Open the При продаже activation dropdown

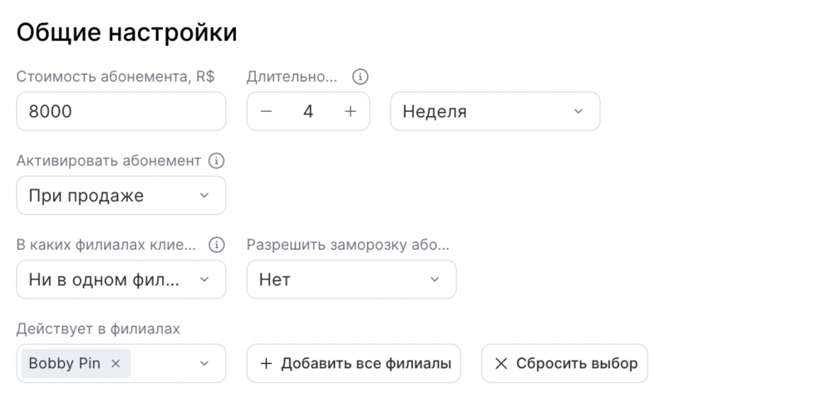[x=121, y=196]
